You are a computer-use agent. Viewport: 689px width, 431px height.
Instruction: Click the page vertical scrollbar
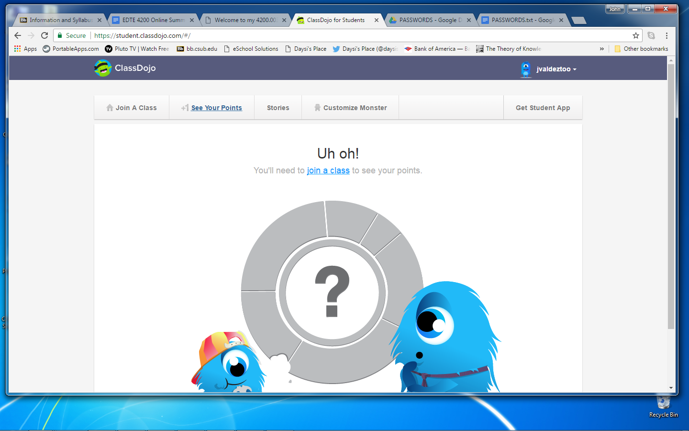pyautogui.click(x=671, y=196)
